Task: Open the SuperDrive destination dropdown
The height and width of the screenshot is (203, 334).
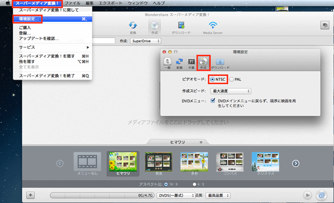Action: (145, 41)
